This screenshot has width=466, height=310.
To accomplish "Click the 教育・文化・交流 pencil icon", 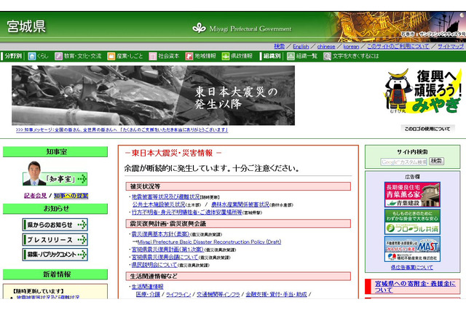I will 58,56.
